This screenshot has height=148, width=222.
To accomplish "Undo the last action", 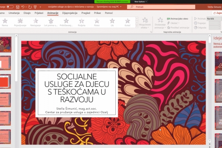I will point(23,7).
